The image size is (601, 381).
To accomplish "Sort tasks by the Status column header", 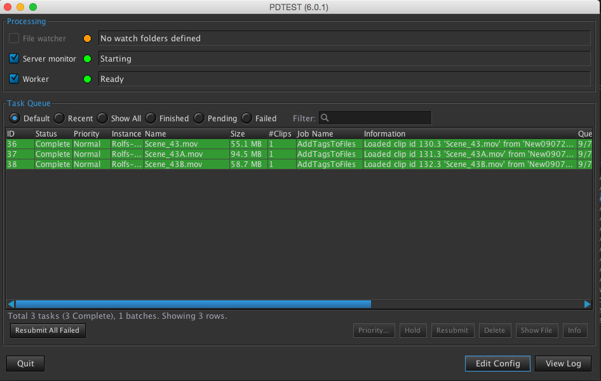I will point(46,134).
